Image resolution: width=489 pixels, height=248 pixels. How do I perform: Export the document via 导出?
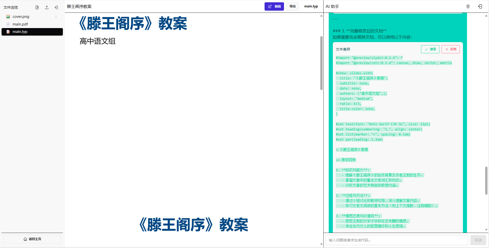coord(292,6)
